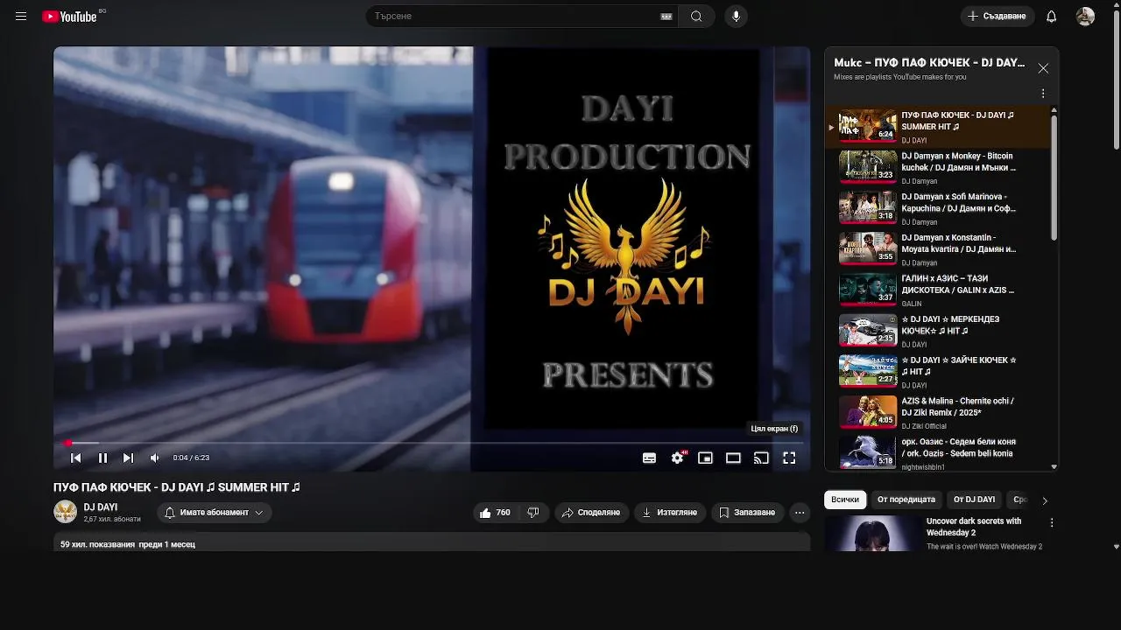Click the magnifier search button
The width and height of the screenshot is (1121, 630).
(696, 17)
